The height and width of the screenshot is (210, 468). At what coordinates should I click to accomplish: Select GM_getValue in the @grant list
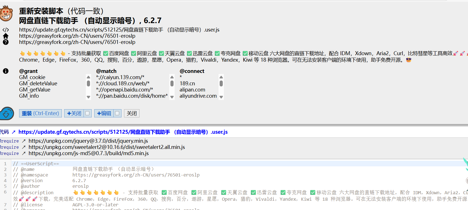(x=35, y=90)
